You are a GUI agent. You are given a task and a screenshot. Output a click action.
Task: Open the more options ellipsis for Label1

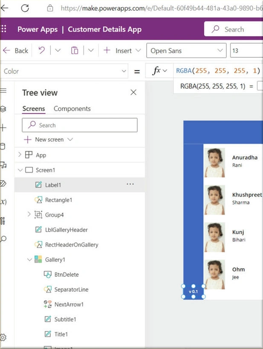click(130, 184)
